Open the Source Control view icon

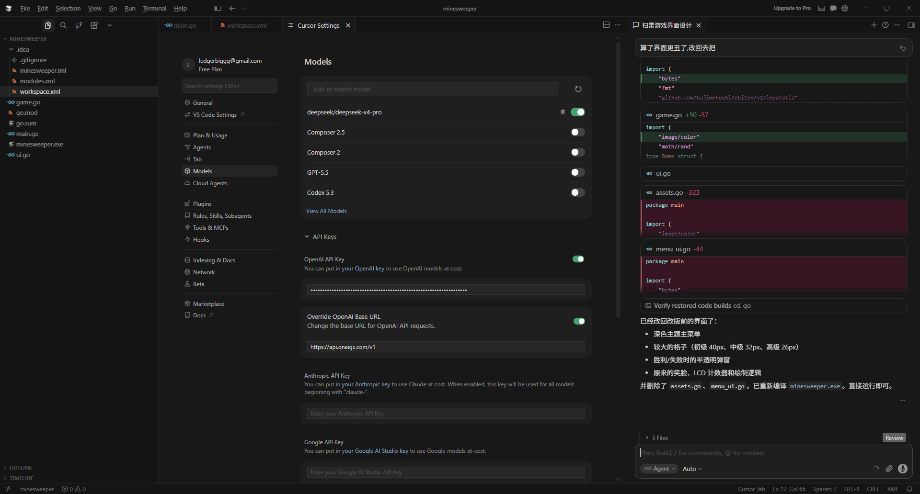[x=79, y=25]
